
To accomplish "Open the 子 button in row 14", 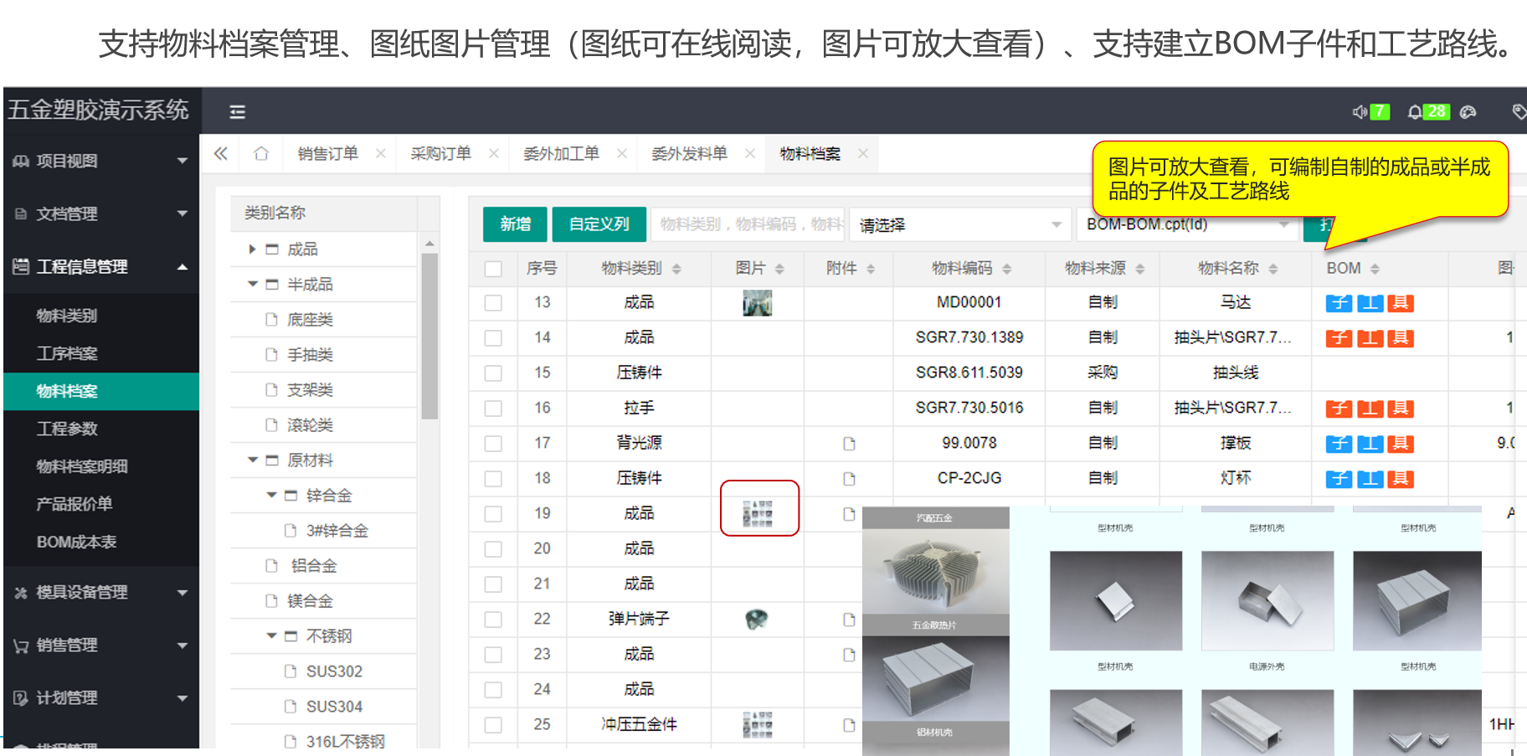I will [x=1339, y=338].
